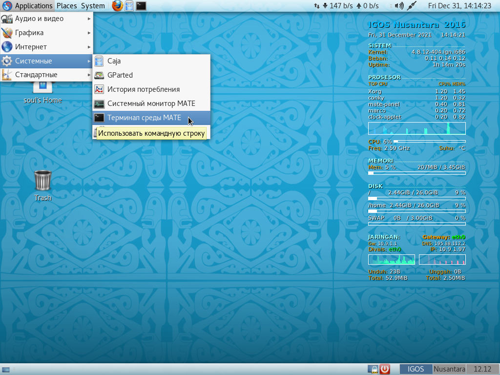Screen dimensions: 500x375
Task: Click the Unduh download traffic graph
Action: pyautogui.click(x=392, y=260)
